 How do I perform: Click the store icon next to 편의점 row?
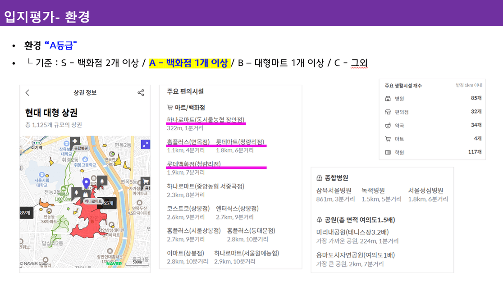(x=388, y=112)
